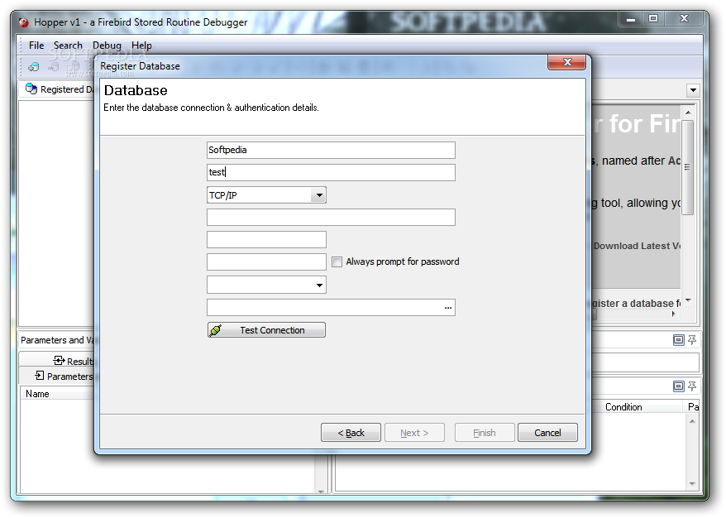
Task: Open the Search menu
Action: pos(68,46)
